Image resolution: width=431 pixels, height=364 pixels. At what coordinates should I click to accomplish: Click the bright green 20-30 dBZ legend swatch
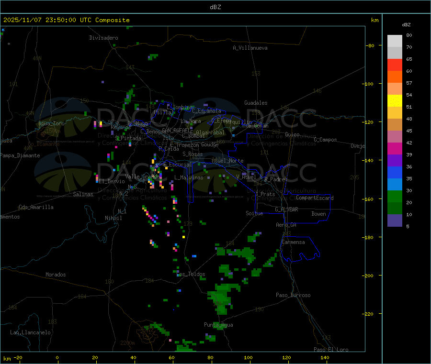click(x=395, y=196)
